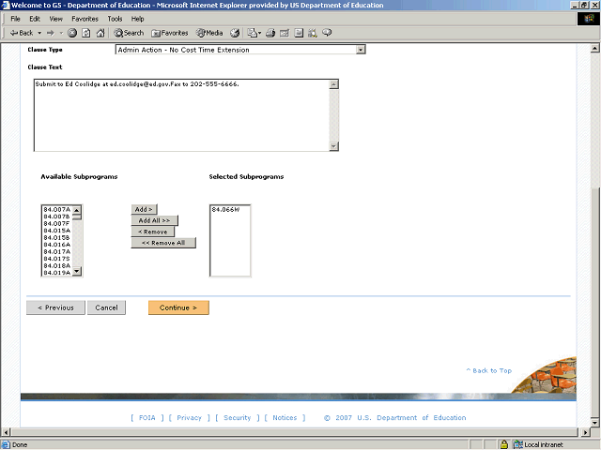
Task: Click inside the Clause Text area
Action: coord(181,115)
